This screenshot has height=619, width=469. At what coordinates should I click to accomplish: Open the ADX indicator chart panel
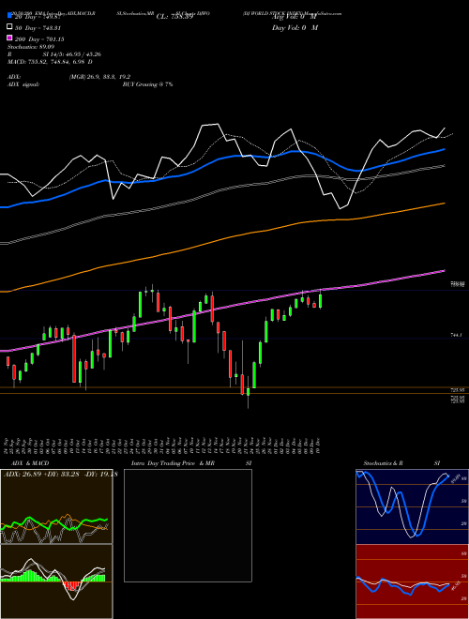click(56, 506)
